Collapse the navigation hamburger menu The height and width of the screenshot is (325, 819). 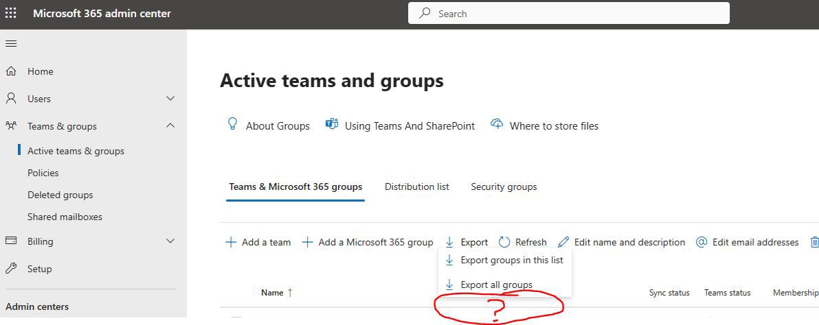pos(11,44)
